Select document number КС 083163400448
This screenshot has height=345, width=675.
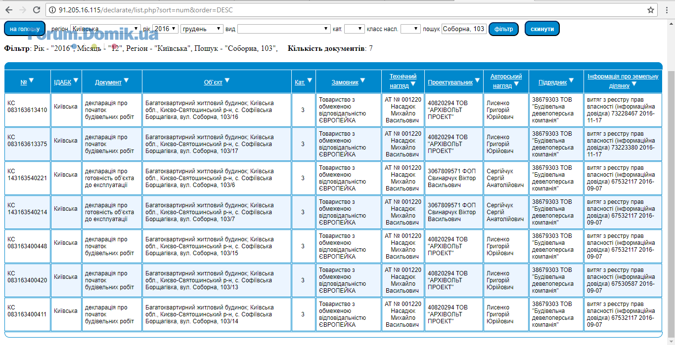coord(28,243)
